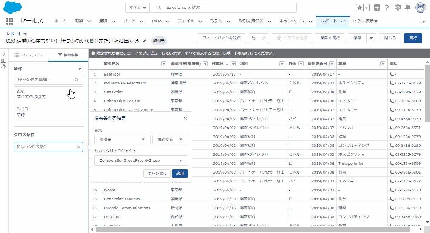The width and height of the screenshot is (430, 233).
Task: Edit the report name pencil icon
Action: (x=144, y=41)
